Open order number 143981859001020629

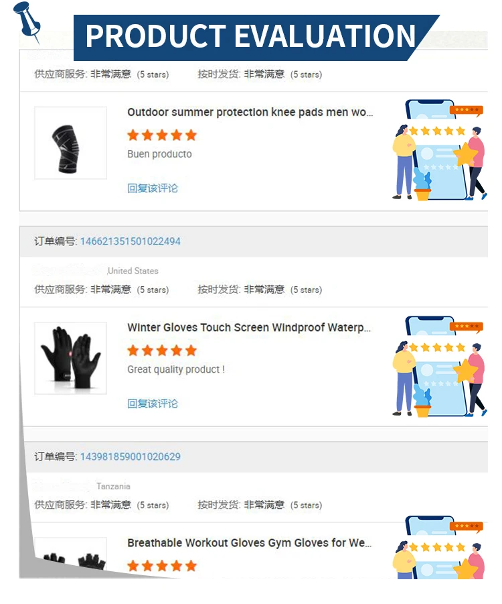pos(130,457)
